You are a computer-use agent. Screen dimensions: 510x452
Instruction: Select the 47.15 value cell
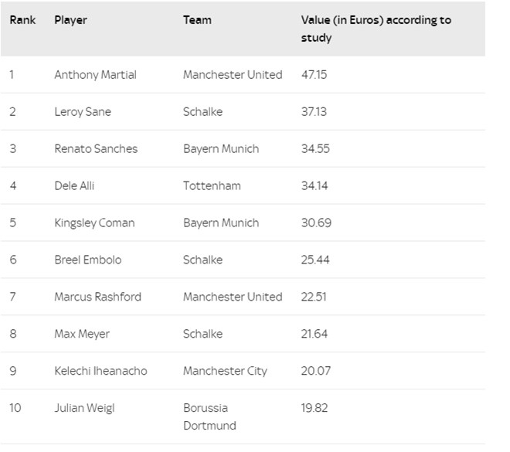tap(314, 75)
